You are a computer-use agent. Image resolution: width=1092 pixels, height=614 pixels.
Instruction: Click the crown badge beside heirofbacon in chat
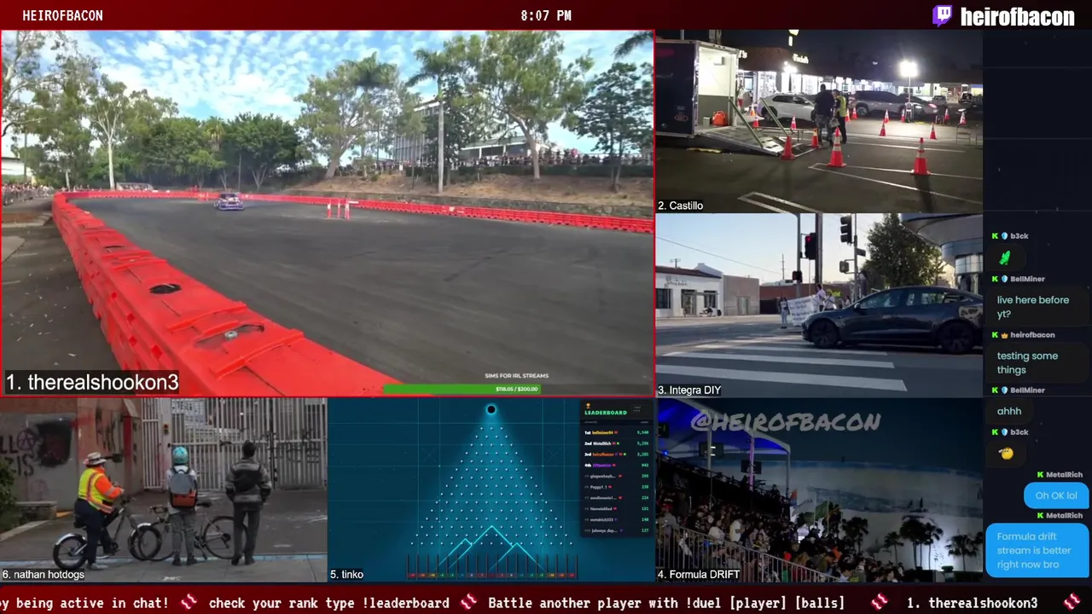[x=1005, y=335]
